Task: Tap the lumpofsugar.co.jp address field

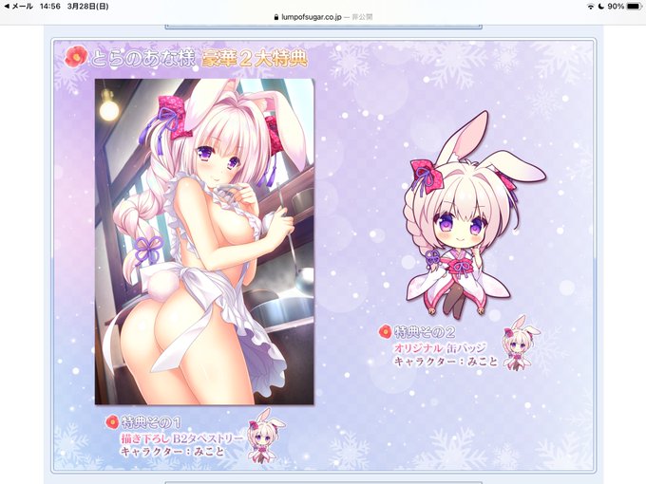Action: coord(323,17)
